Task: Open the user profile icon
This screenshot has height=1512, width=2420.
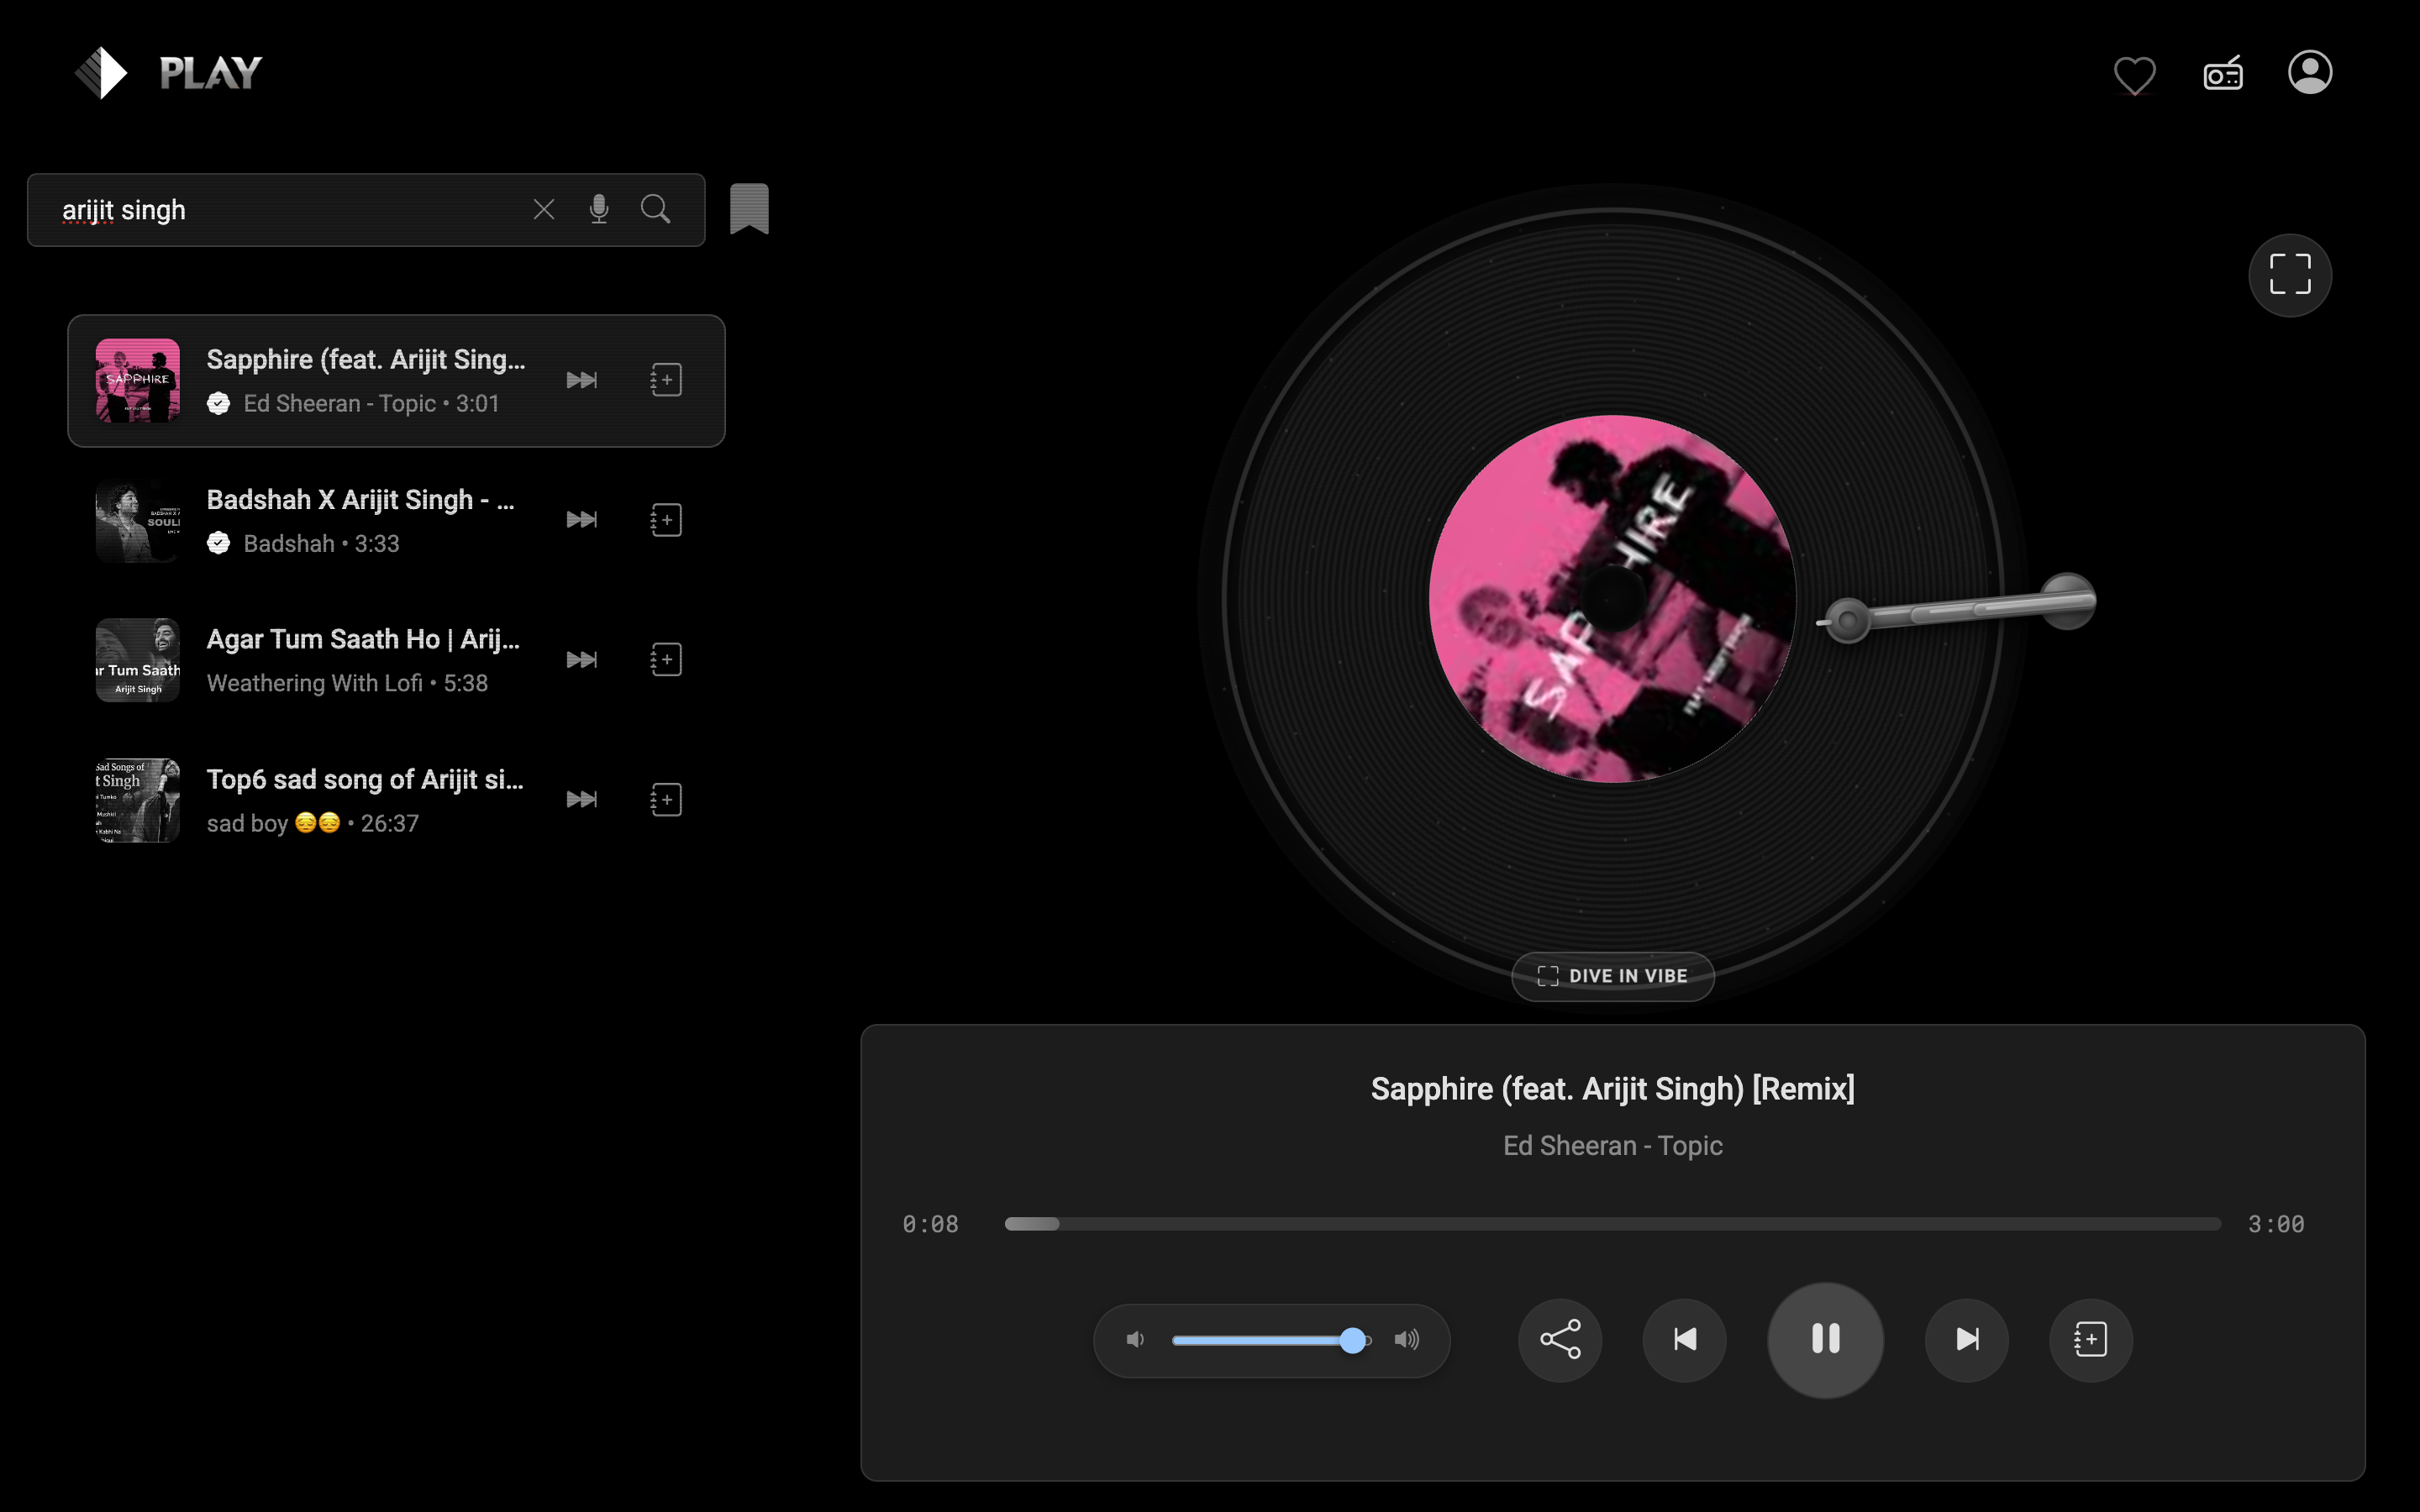Action: point(2310,72)
